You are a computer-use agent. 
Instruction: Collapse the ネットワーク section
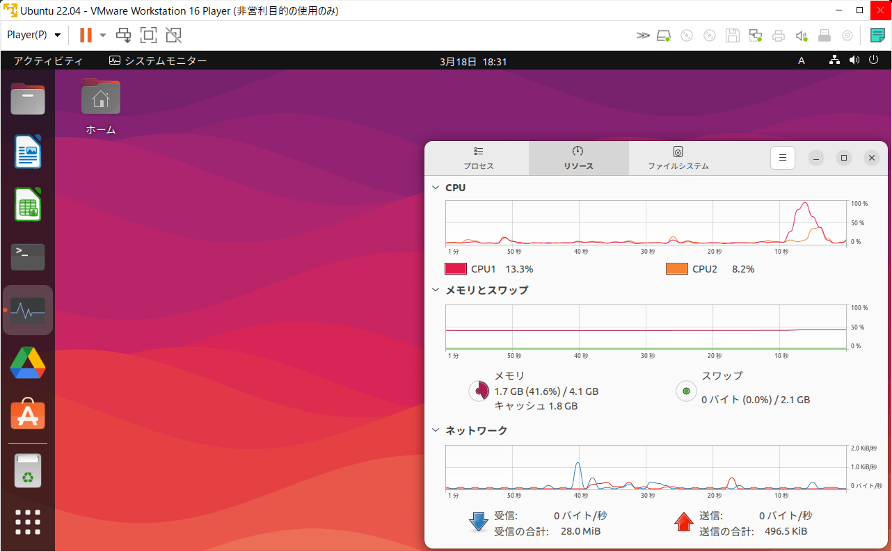click(436, 430)
